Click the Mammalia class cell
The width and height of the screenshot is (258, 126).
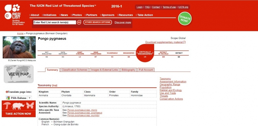pos(95,96)
